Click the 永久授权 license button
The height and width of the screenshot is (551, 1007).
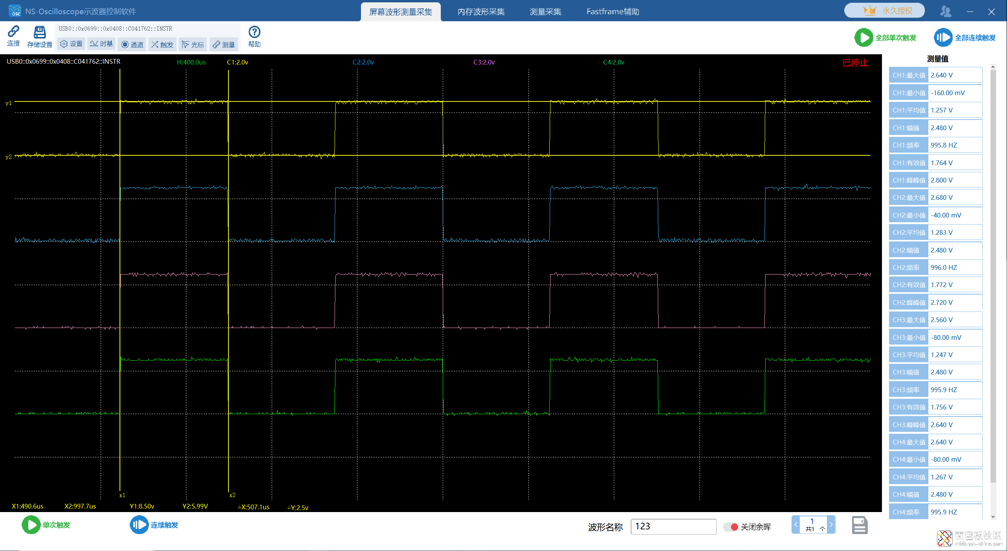pos(884,11)
